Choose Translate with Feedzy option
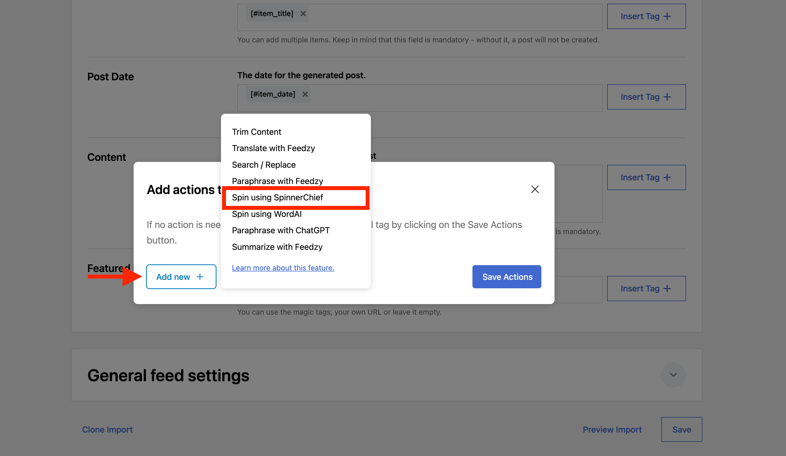This screenshot has height=456, width=786. [273, 148]
